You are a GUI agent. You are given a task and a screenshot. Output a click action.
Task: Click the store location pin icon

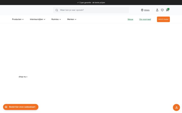[142, 10]
